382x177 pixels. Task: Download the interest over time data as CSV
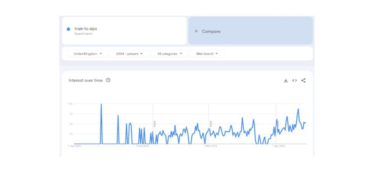(x=286, y=81)
